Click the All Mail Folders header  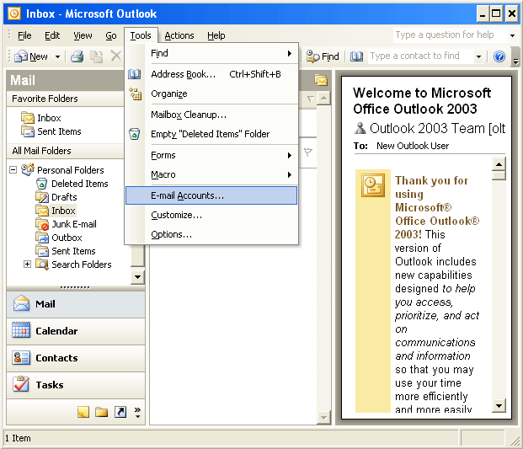[x=66, y=151]
